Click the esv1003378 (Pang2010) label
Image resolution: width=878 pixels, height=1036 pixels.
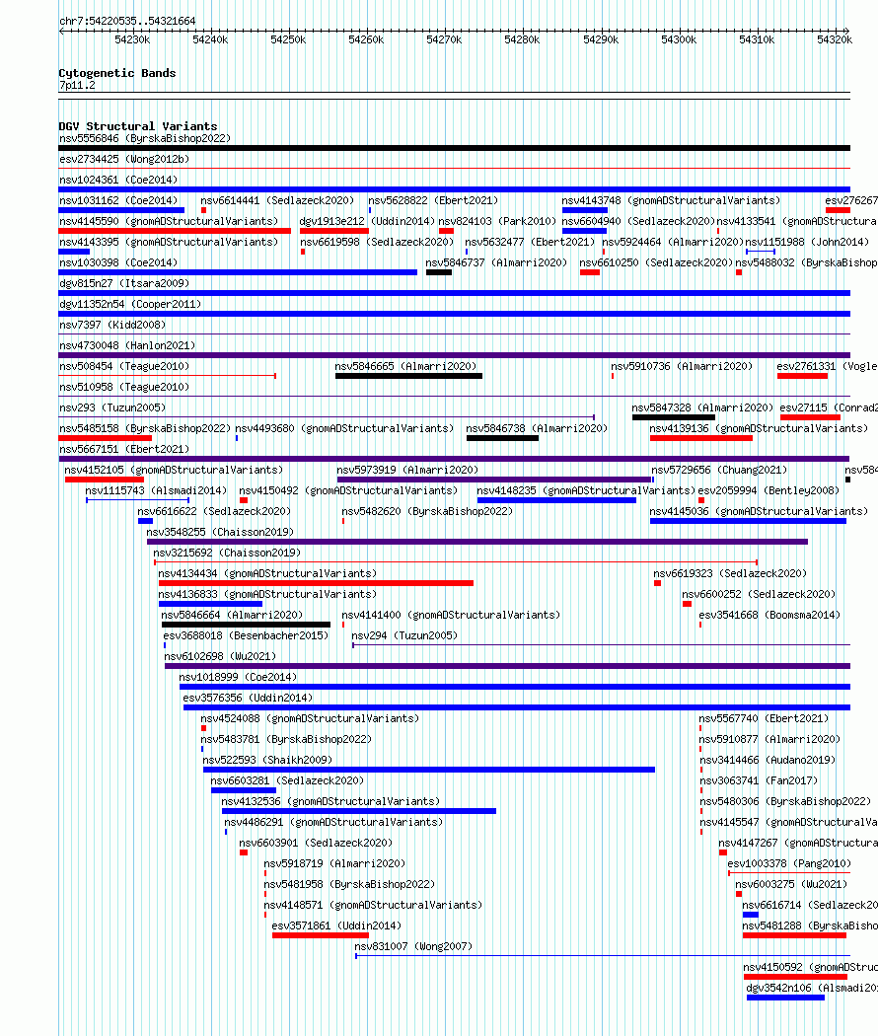coord(789,864)
